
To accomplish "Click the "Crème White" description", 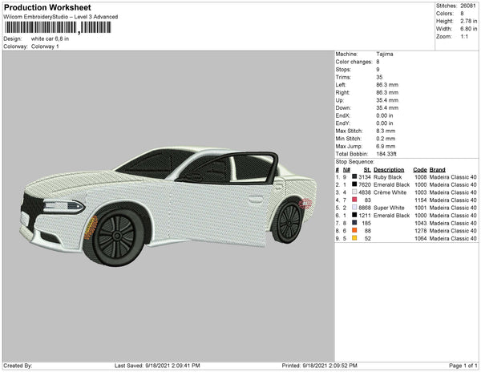I will [x=390, y=192].
